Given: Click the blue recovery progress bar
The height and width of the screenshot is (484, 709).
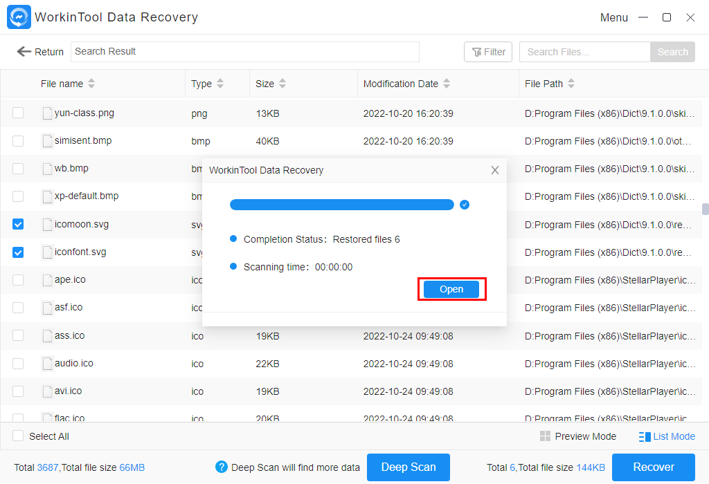Looking at the screenshot, I should (341, 205).
